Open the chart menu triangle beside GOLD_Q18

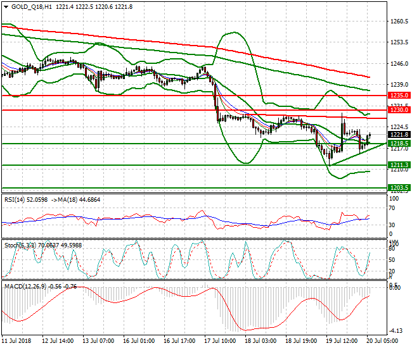[x=6, y=7]
